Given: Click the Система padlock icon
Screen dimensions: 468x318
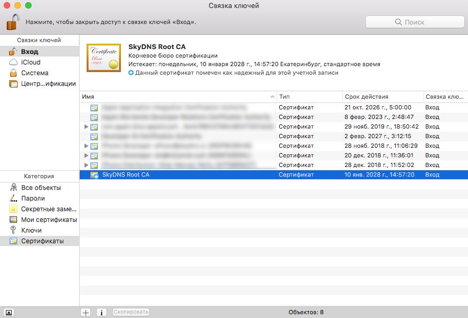Looking at the screenshot, I should 13,73.
